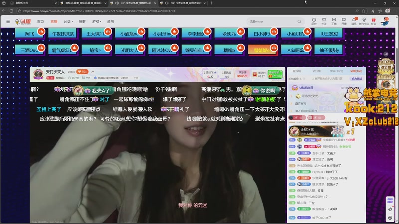
Task: Open the highlighted orange streamer button
Action: click(262, 50)
